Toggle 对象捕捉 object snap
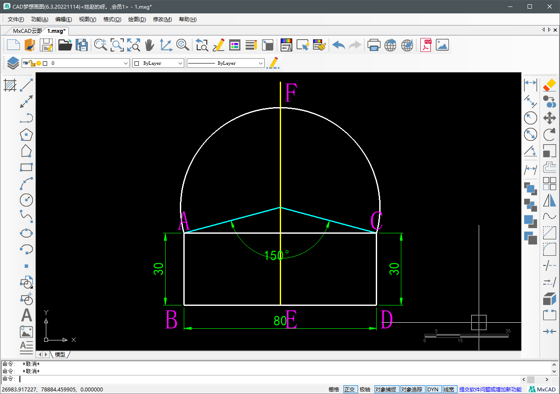The image size is (560, 394). (x=386, y=389)
